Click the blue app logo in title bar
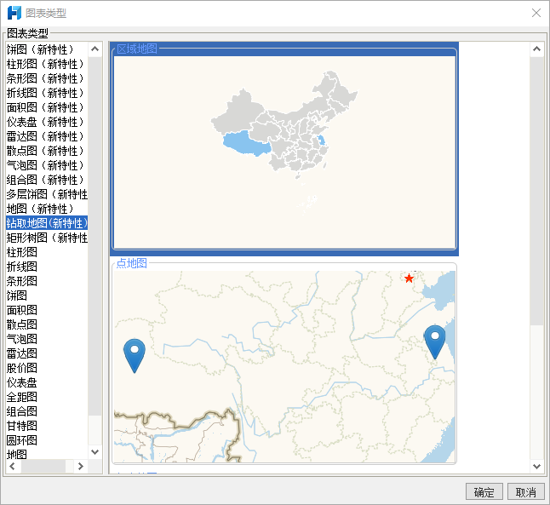550x505 pixels. 14,13
